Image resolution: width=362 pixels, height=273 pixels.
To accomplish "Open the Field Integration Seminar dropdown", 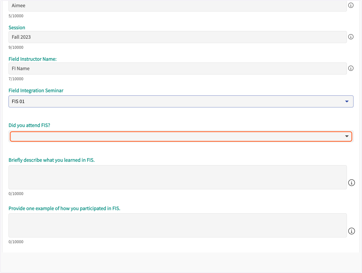I will pos(181,101).
